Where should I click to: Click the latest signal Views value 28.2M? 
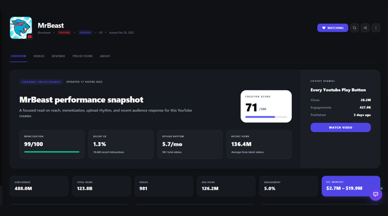point(365,100)
